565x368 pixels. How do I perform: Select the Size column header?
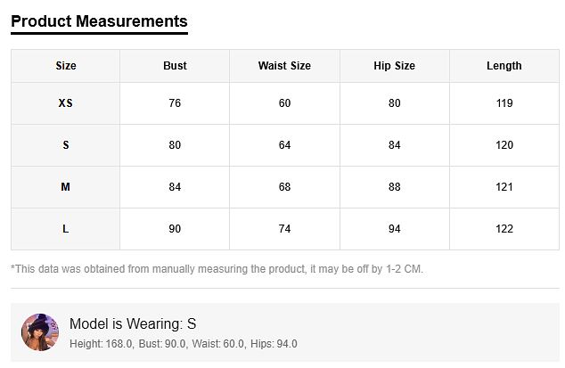(x=66, y=66)
